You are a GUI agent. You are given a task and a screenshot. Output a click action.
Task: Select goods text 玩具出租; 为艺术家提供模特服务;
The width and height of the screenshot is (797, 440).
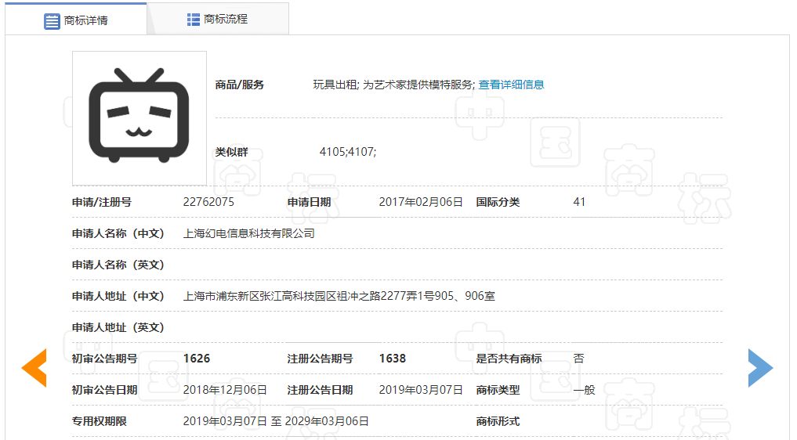click(x=394, y=85)
